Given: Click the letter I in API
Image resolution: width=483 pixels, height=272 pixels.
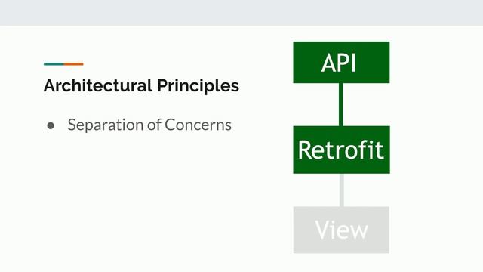Looking at the screenshot, I should (x=353, y=63).
